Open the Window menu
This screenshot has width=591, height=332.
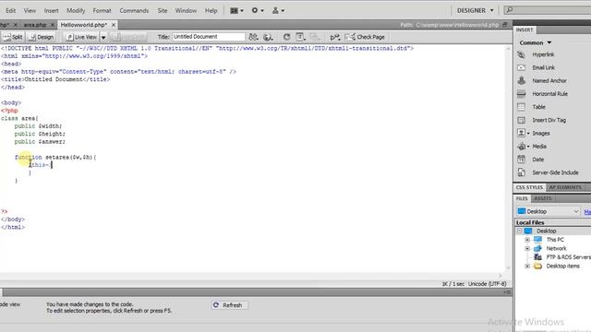coord(186,10)
